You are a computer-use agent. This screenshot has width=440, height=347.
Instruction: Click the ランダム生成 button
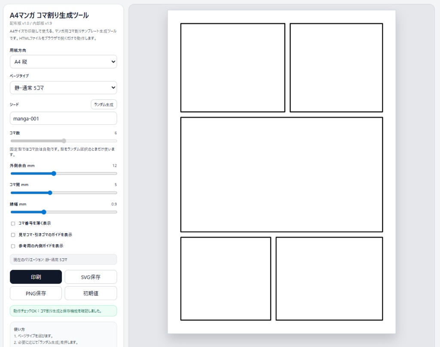(104, 104)
